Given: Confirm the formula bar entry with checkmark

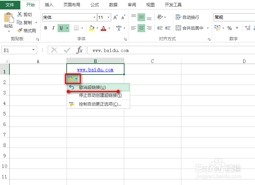Looking at the screenshot, I should coord(67,50).
